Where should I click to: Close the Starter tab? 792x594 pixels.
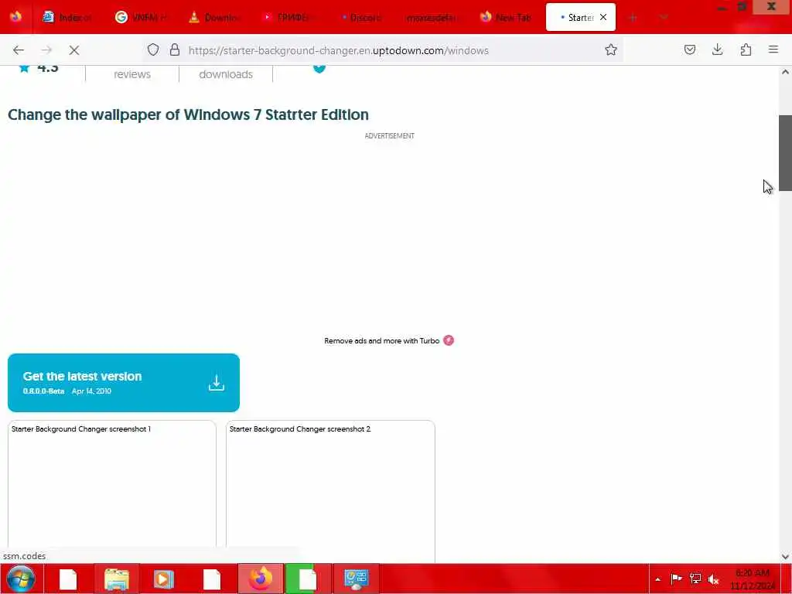(x=603, y=17)
